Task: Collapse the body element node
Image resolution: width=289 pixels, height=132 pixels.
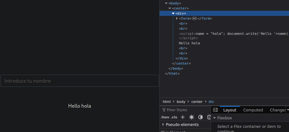Action: [x=166, y=3]
